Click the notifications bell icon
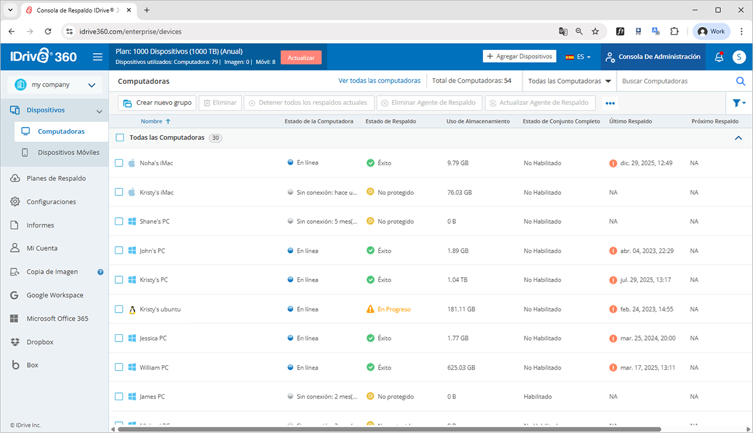This screenshot has height=433, width=753. tap(719, 57)
